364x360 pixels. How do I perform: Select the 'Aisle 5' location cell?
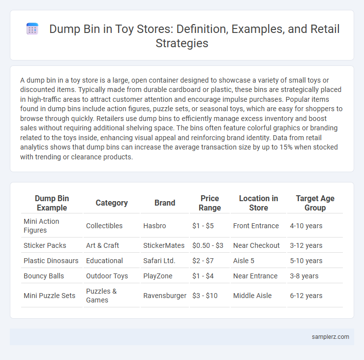pyautogui.click(x=258, y=261)
